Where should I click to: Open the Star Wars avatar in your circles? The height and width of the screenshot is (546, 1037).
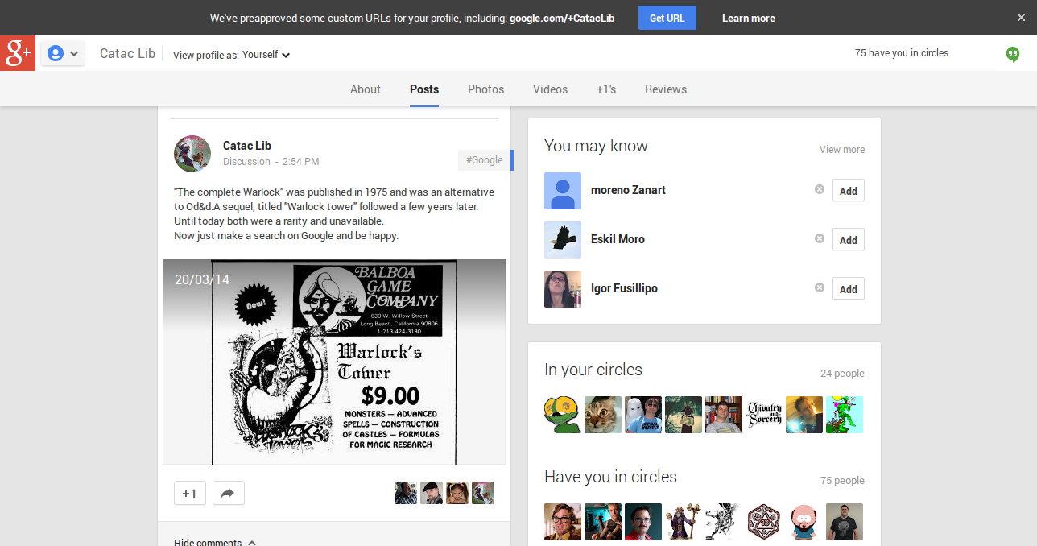(643, 415)
